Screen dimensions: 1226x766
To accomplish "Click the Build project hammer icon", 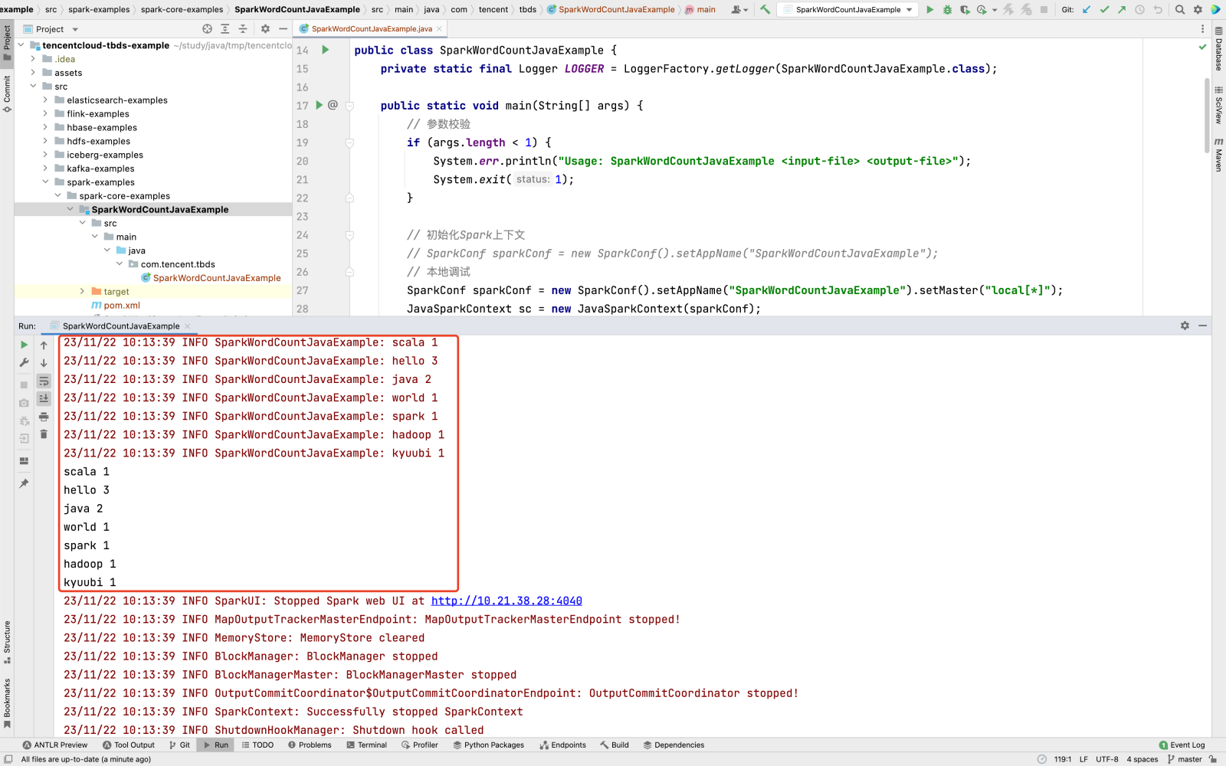I will [765, 10].
